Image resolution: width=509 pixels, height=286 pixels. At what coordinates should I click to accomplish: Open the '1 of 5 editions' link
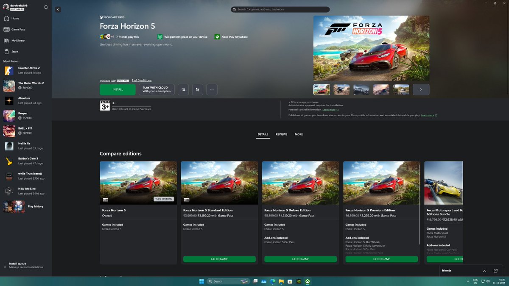[141, 81]
